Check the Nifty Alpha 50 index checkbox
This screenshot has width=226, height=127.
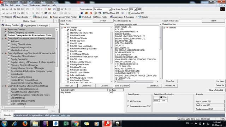[x=68, y=67]
